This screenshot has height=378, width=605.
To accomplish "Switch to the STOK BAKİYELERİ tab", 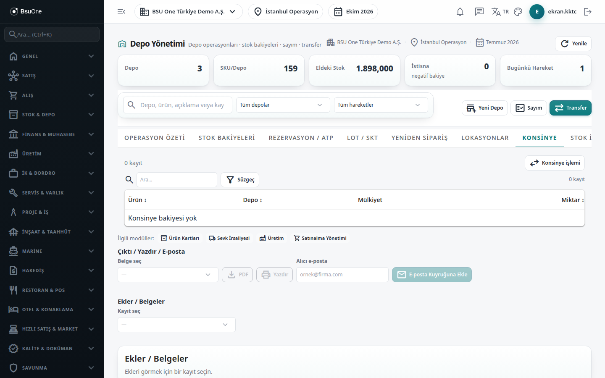I will click(x=227, y=138).
